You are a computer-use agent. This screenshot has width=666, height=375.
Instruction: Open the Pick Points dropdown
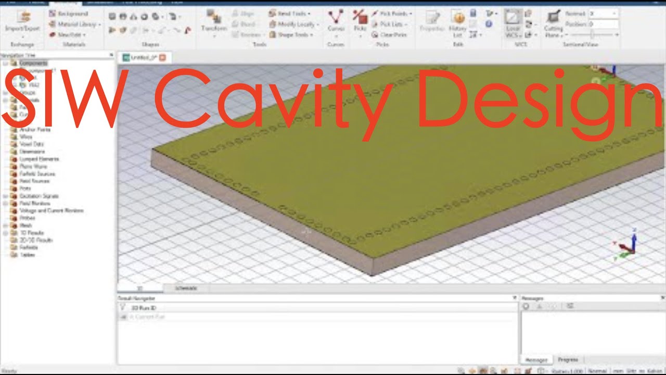pyautogui.click(x=392, y=13)
